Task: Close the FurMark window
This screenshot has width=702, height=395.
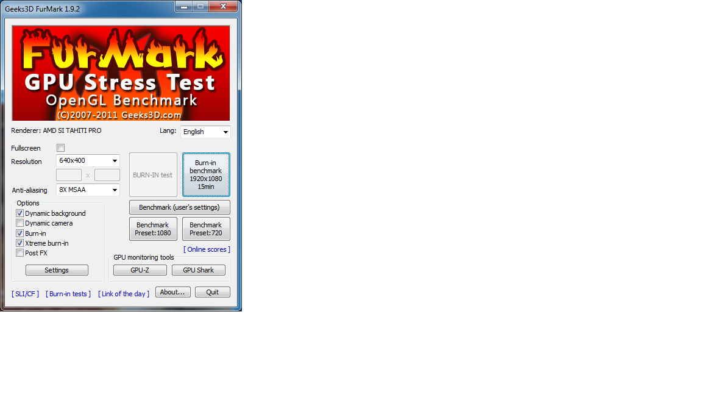Action: (224, 7)
